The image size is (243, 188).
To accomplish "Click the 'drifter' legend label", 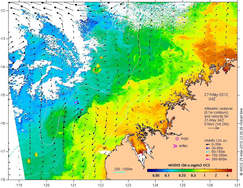I will coord(183,146).
